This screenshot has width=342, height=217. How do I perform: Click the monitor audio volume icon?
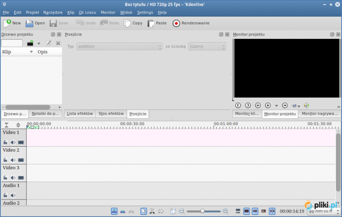click(307, 105)
